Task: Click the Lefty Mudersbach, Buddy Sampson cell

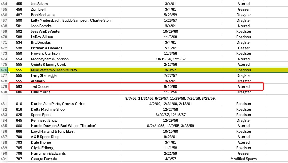Action: pos(75,20)
